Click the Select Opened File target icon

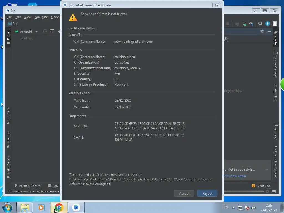click(x=45, y=32)
